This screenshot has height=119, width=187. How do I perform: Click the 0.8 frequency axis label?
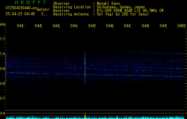click(x=2, y=83)
